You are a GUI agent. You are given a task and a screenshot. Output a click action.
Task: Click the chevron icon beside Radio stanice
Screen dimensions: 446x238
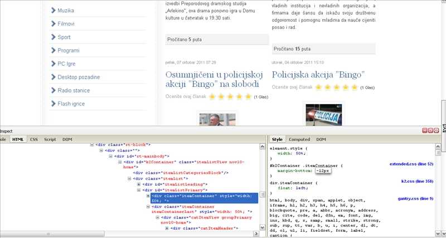tap(53, 90)
